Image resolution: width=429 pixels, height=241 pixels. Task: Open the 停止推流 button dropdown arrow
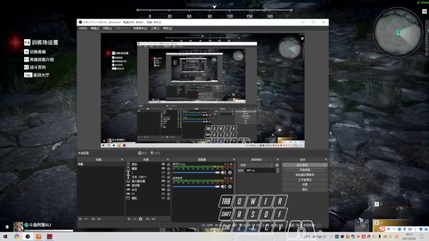pos(325,165)
